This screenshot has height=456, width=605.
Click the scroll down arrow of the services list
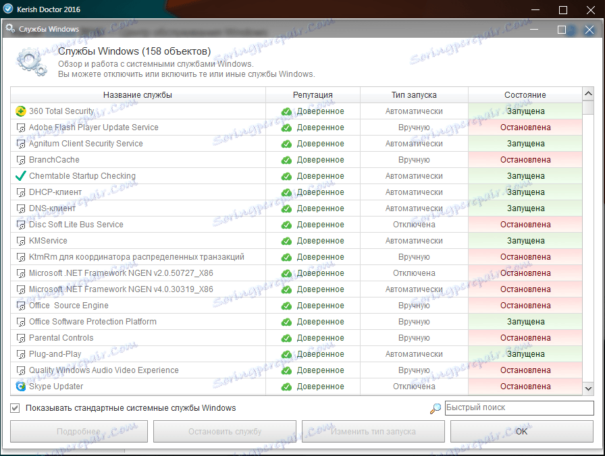coord(588,389)
